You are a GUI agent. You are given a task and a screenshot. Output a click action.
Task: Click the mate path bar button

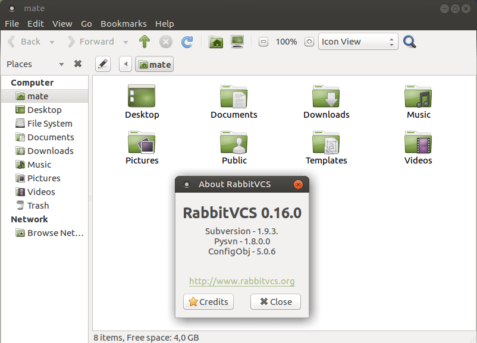coord(154,64)
